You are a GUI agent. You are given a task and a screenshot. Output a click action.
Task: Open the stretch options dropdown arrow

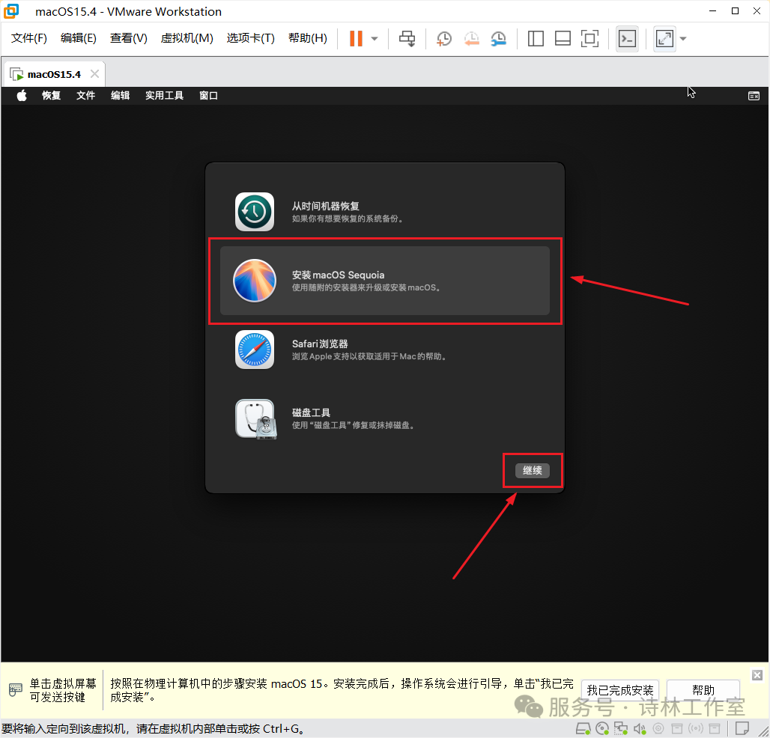click(x=683, y=38)
